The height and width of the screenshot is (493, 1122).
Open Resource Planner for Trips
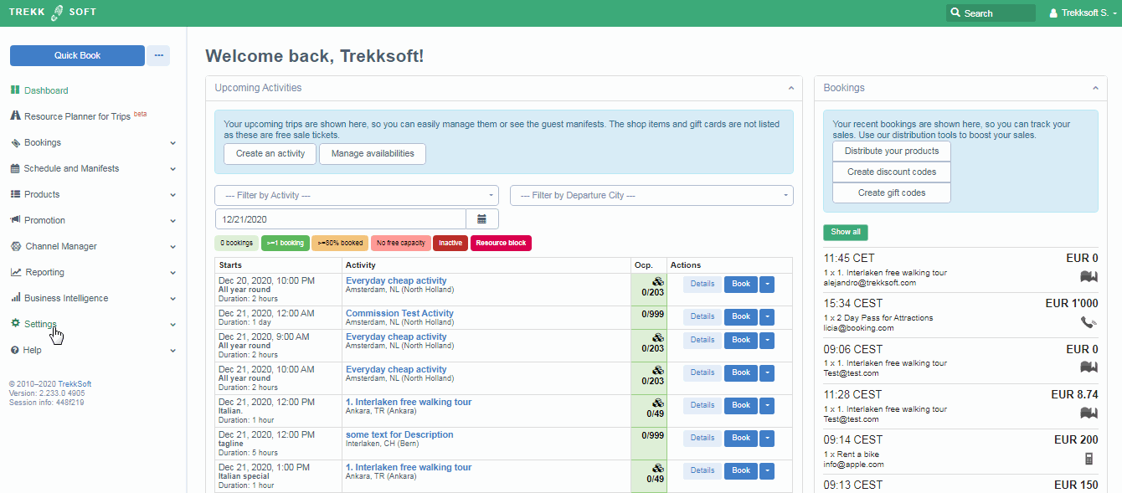tap(77, 116)
